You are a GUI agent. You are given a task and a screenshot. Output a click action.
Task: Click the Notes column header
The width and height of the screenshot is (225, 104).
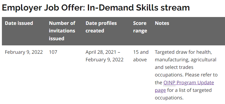162,23
